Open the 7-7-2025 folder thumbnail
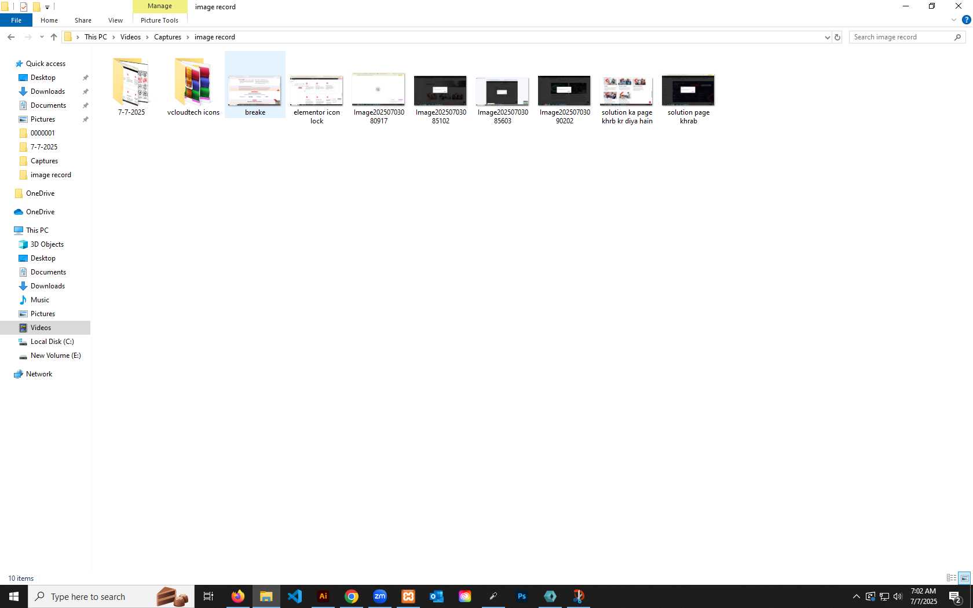Screen dimensions: 973x608 coord(131,82)
